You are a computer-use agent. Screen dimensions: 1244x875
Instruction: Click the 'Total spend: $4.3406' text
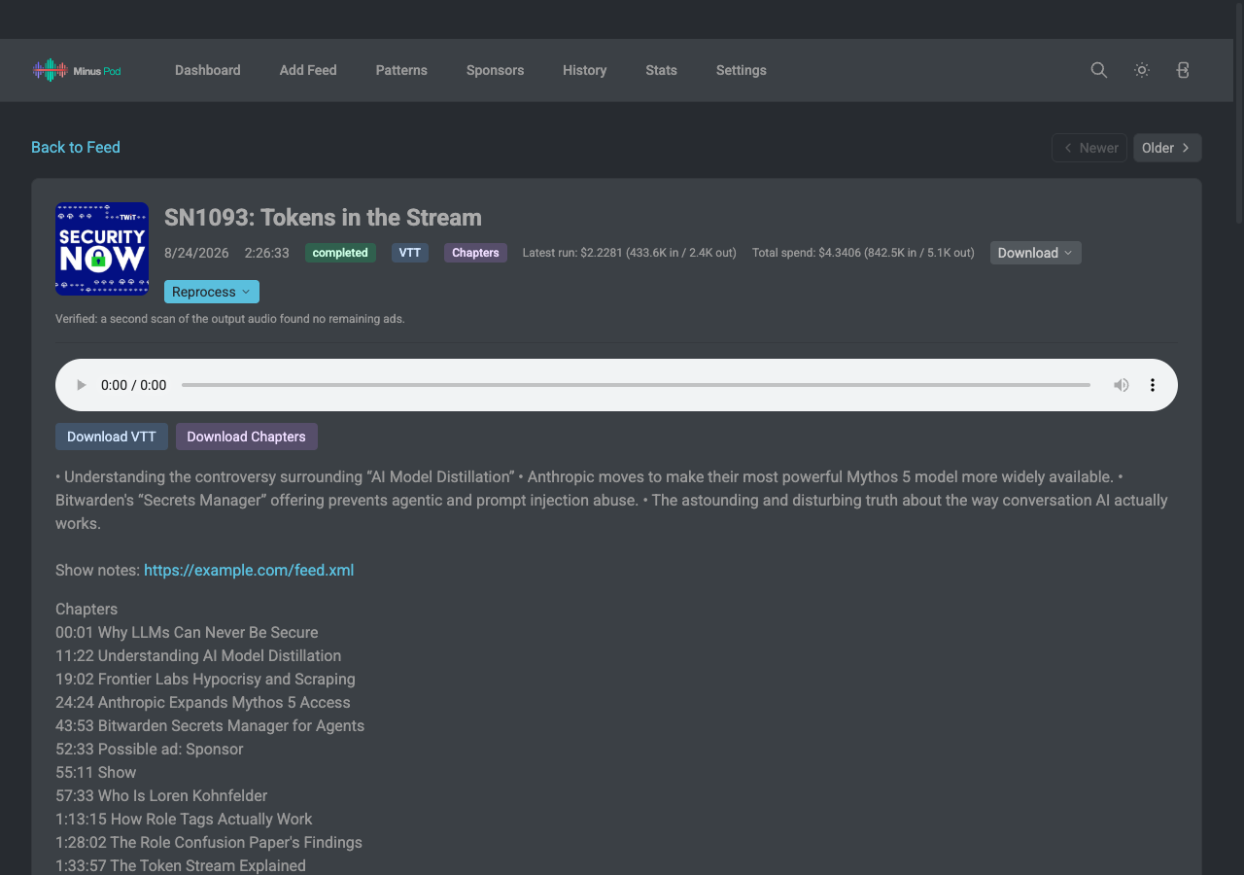[863, 253]
